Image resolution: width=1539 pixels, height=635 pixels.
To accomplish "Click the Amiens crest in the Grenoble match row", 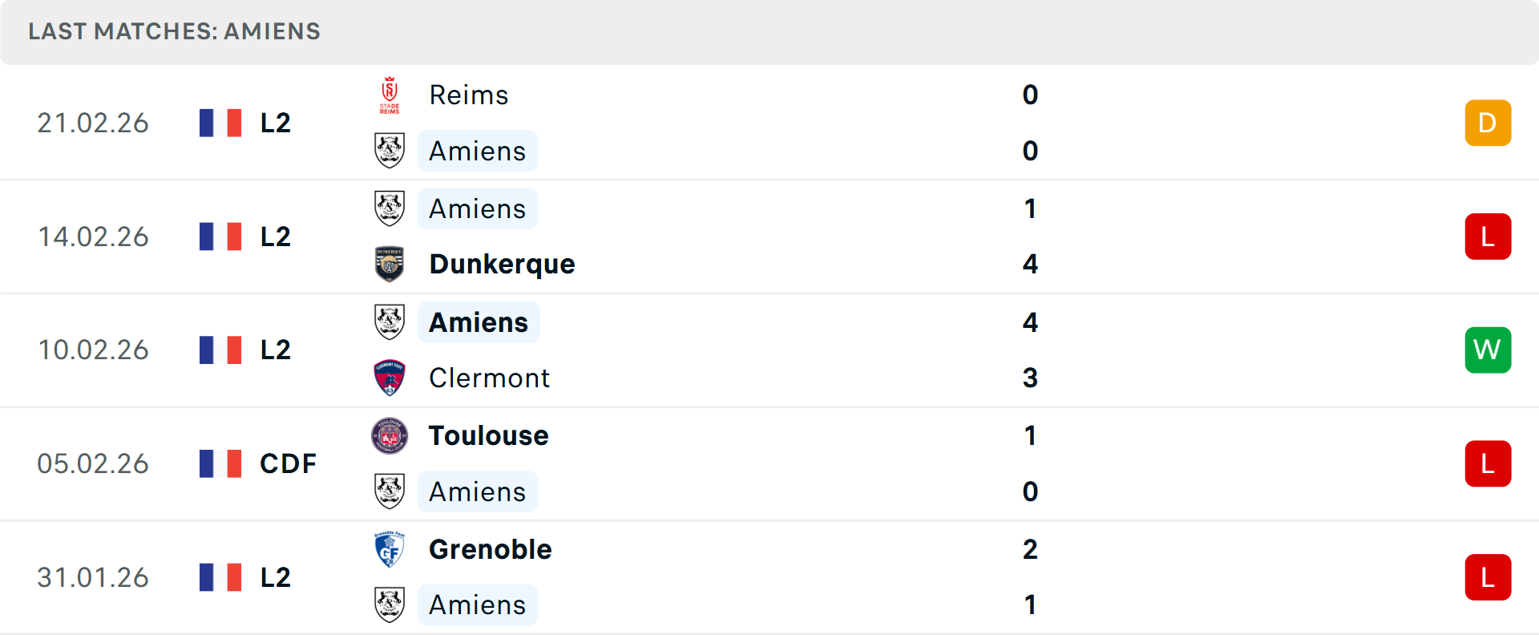I will click(x=390, y=605).
